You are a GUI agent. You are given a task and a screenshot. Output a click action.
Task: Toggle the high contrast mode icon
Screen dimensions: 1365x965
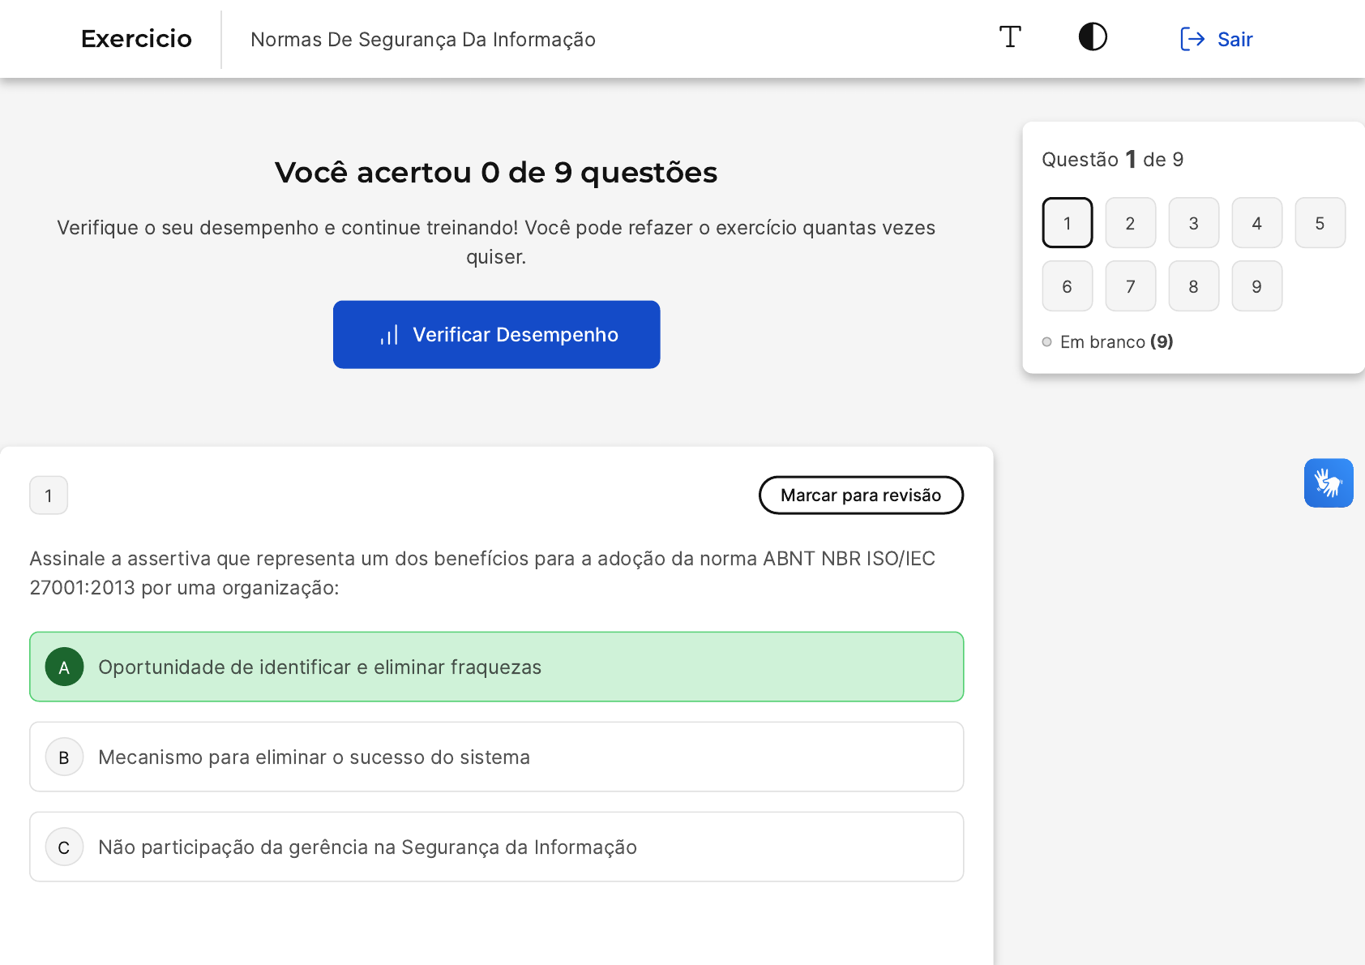(x=1093, y=37)
